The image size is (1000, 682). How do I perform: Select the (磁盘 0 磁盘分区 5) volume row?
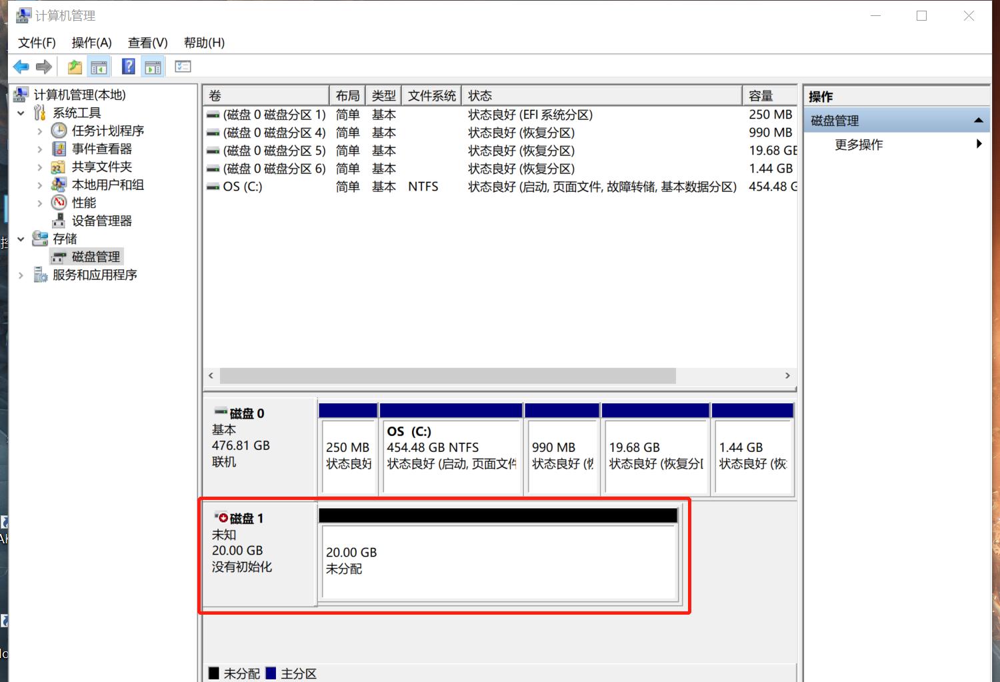501,151
